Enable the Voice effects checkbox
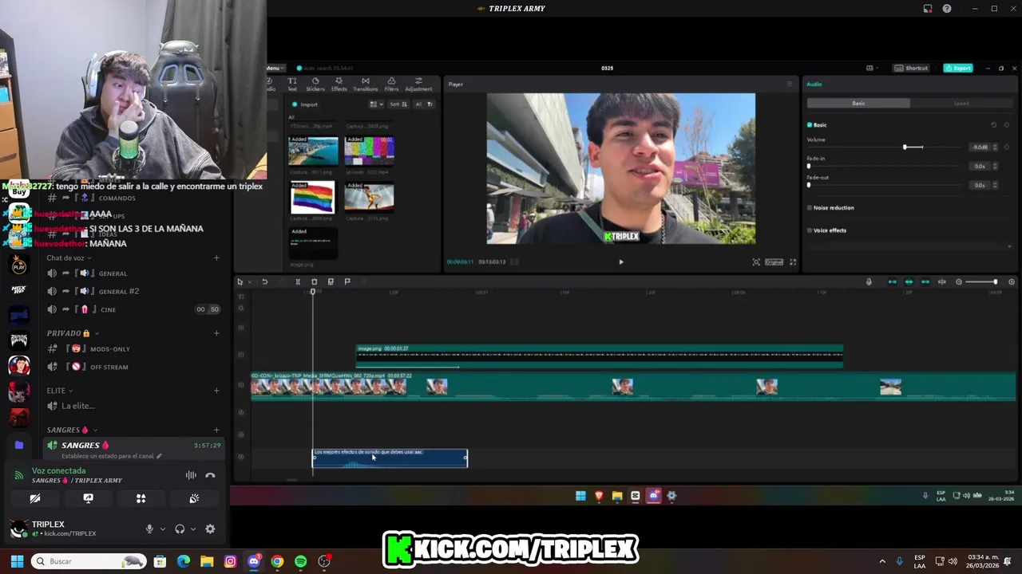 (x=810, y=230)
